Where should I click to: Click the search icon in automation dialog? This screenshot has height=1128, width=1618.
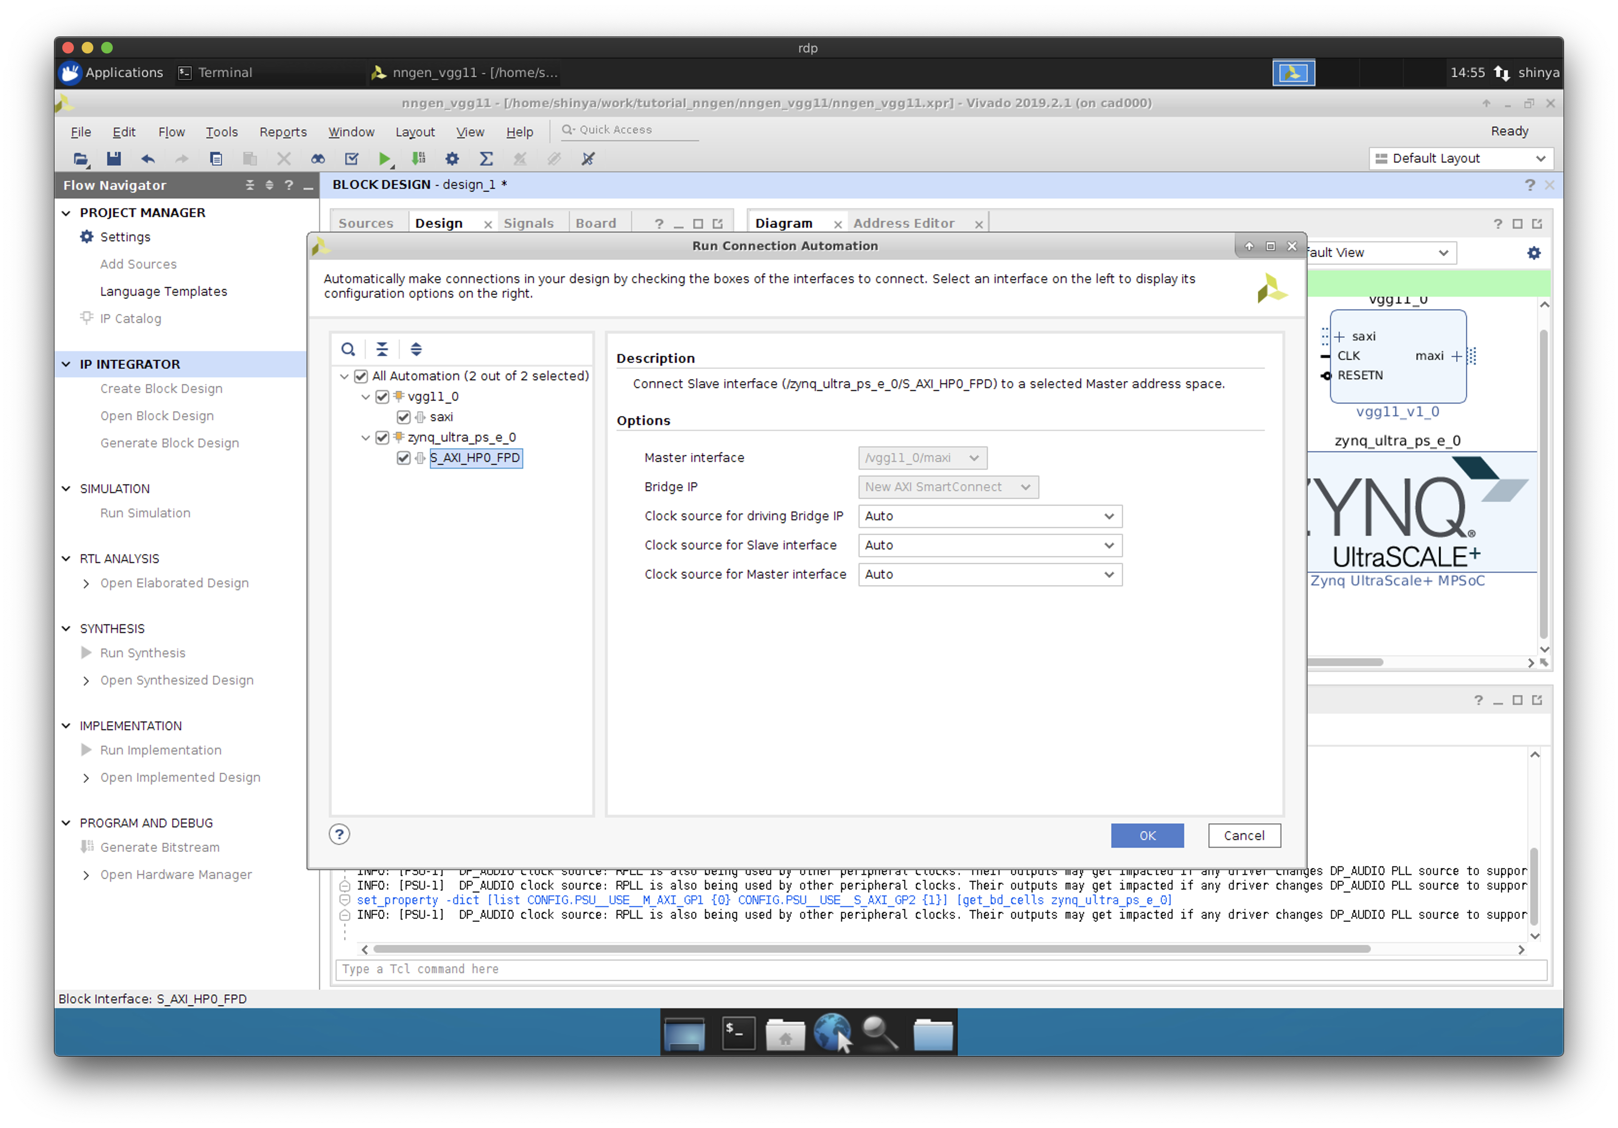[348, 350]
